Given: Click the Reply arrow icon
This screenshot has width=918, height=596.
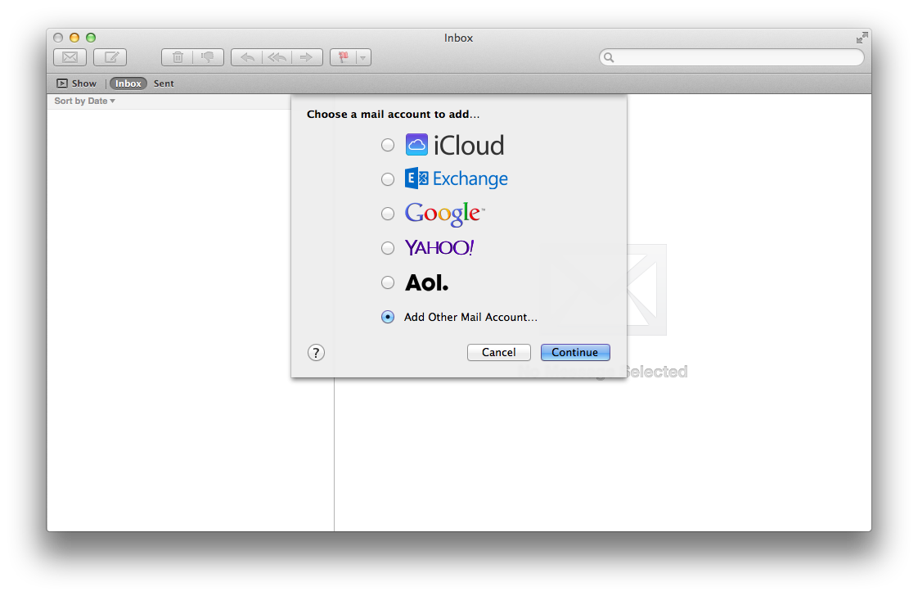Looking at the screenshot, I should (x=246, y=57).
